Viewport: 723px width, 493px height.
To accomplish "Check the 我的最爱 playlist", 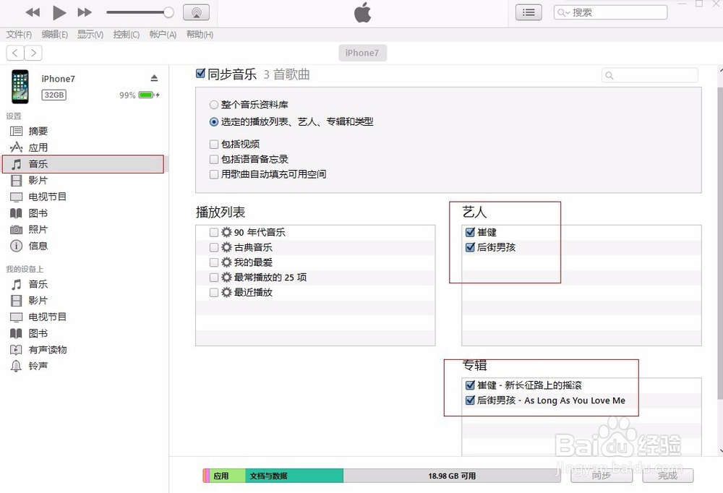I will [214, 262].
